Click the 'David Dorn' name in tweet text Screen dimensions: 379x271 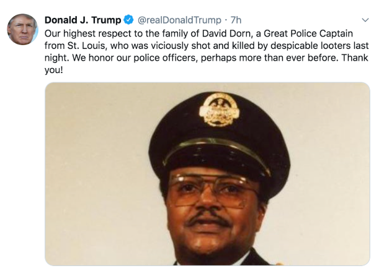click(x=213, y=32)
